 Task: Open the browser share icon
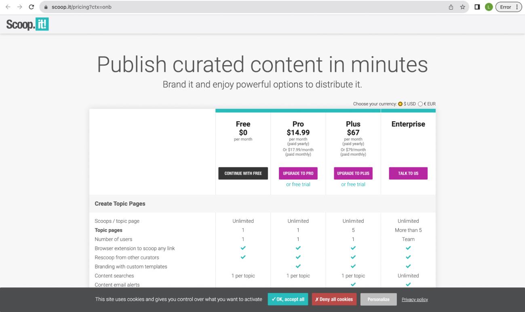coord(451,7)
